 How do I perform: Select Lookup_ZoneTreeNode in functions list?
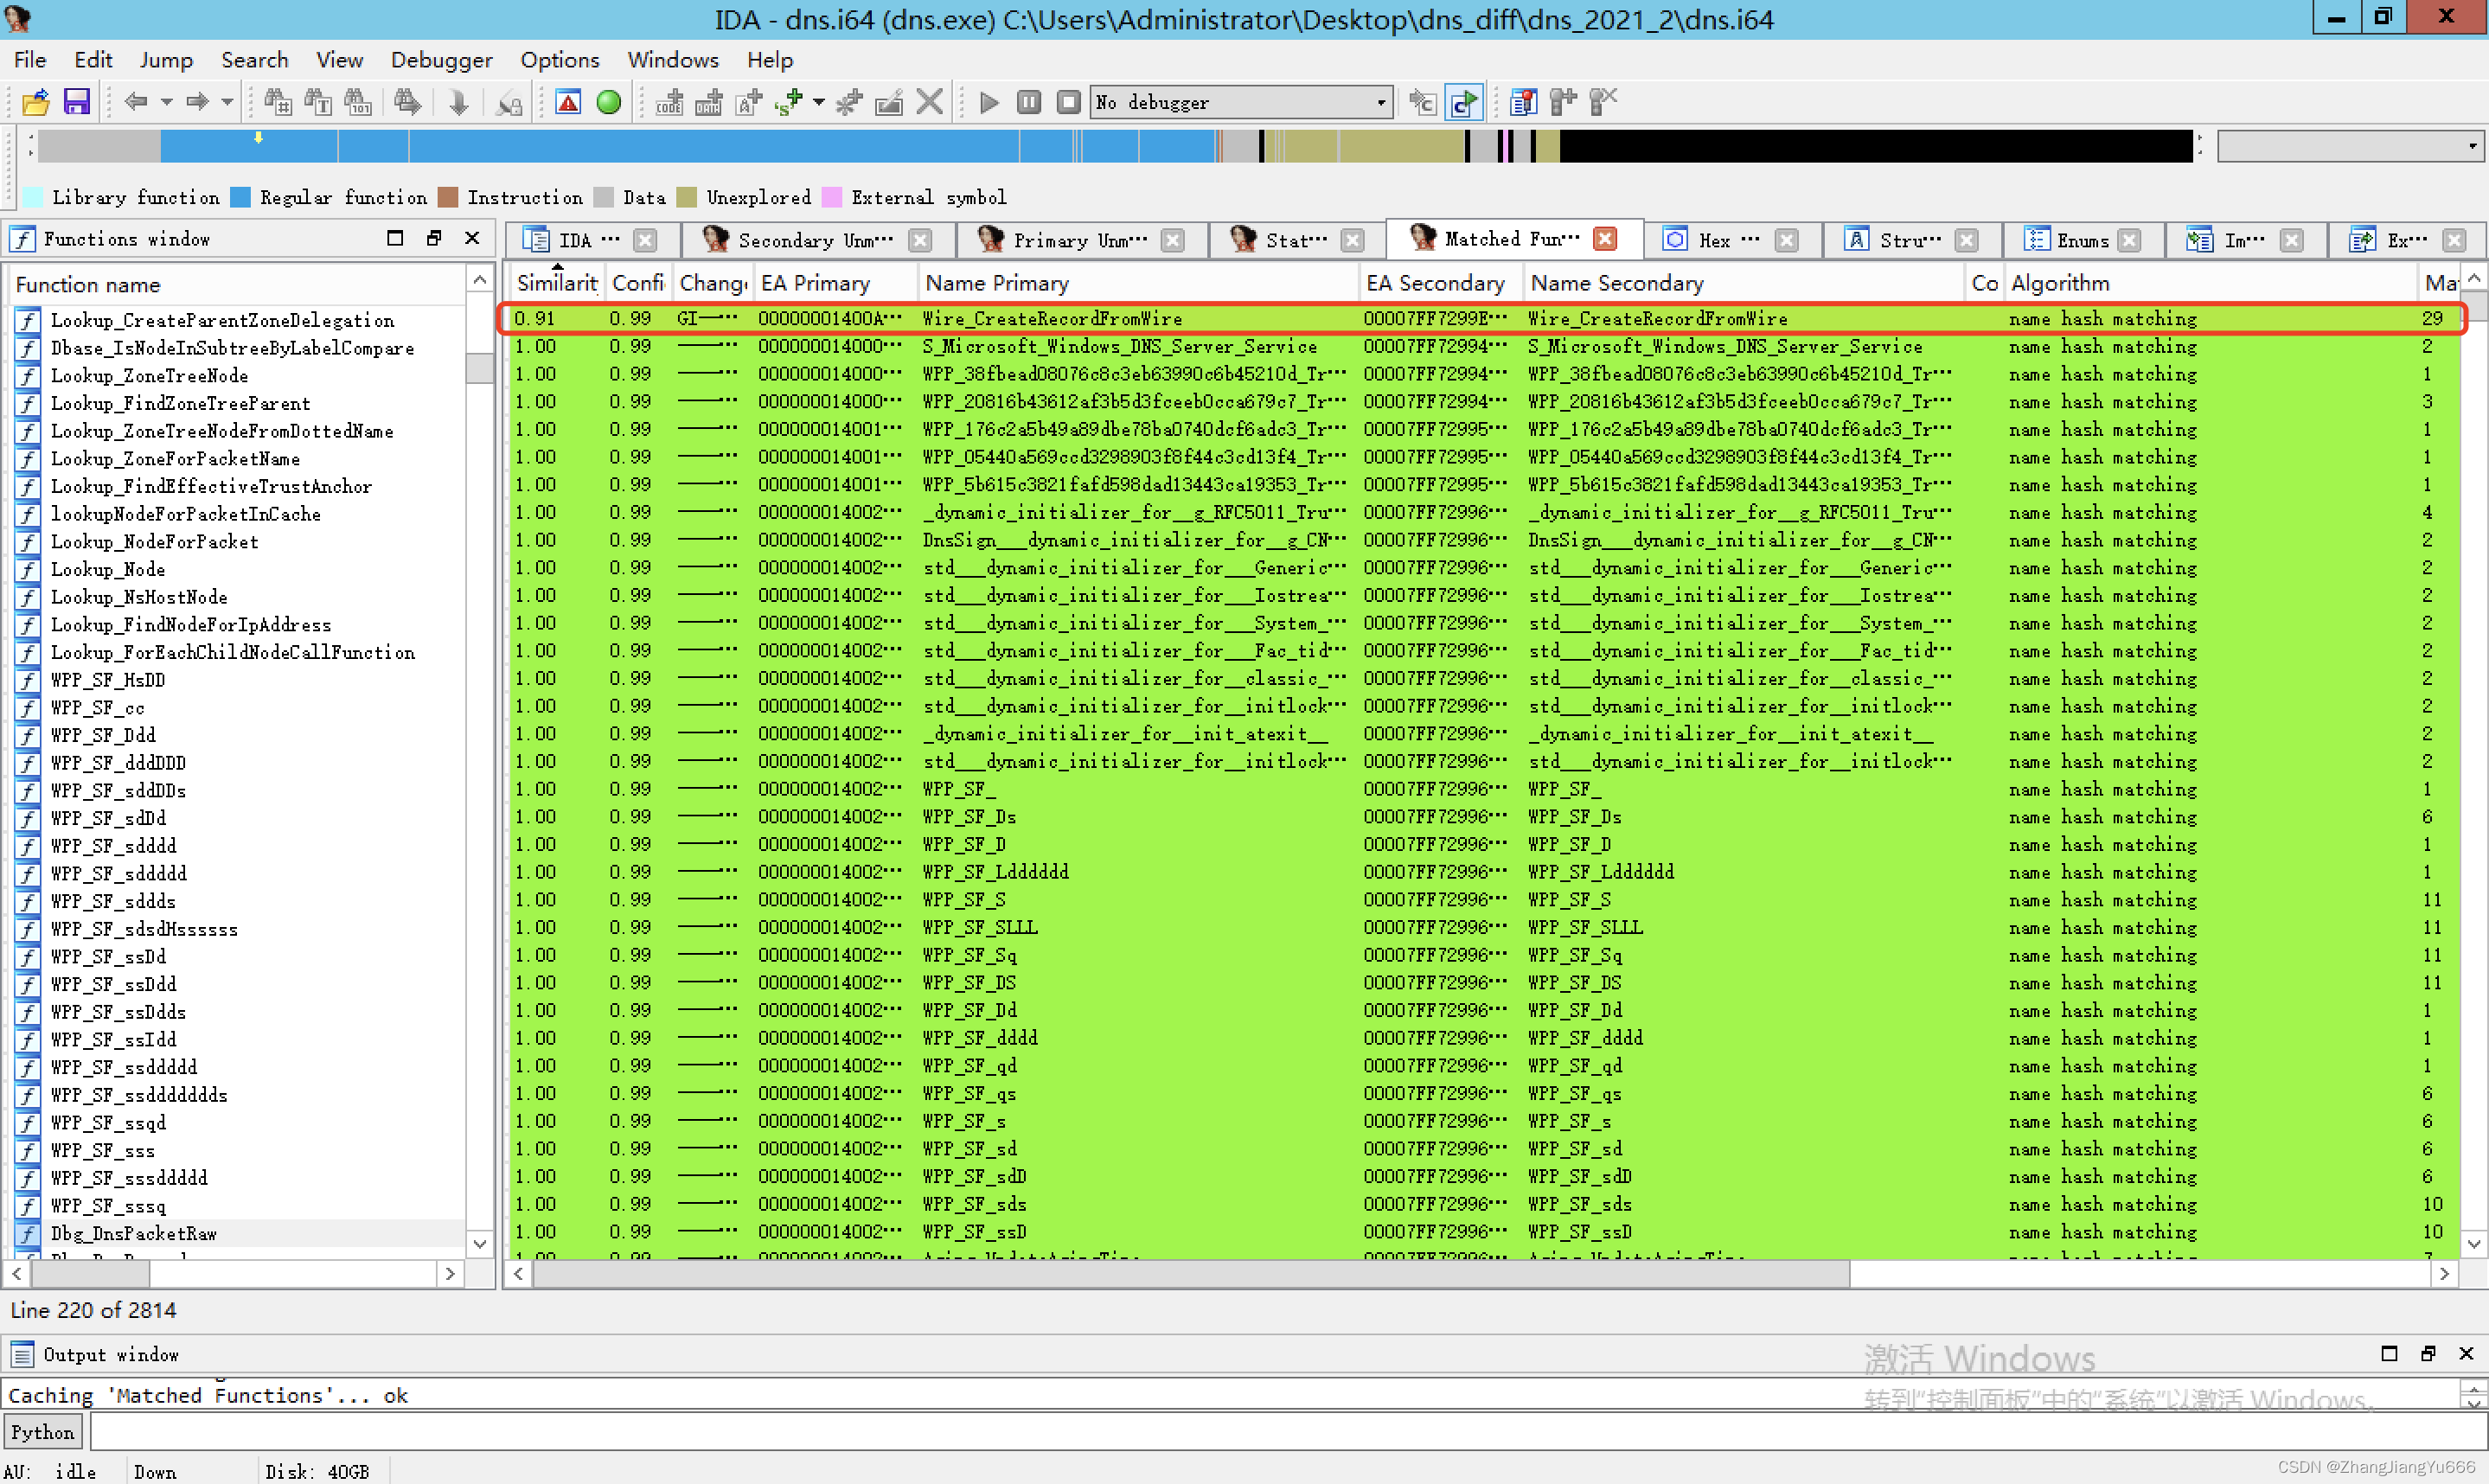coord(149,376)
